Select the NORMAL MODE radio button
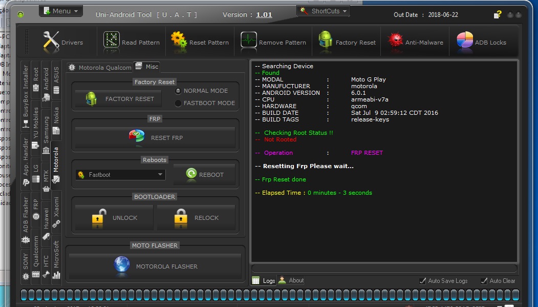 point(178,91)
